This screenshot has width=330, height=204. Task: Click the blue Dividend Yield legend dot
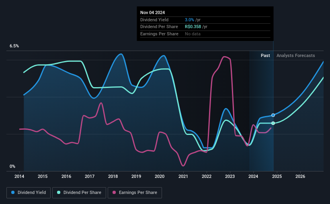point(13,192)
